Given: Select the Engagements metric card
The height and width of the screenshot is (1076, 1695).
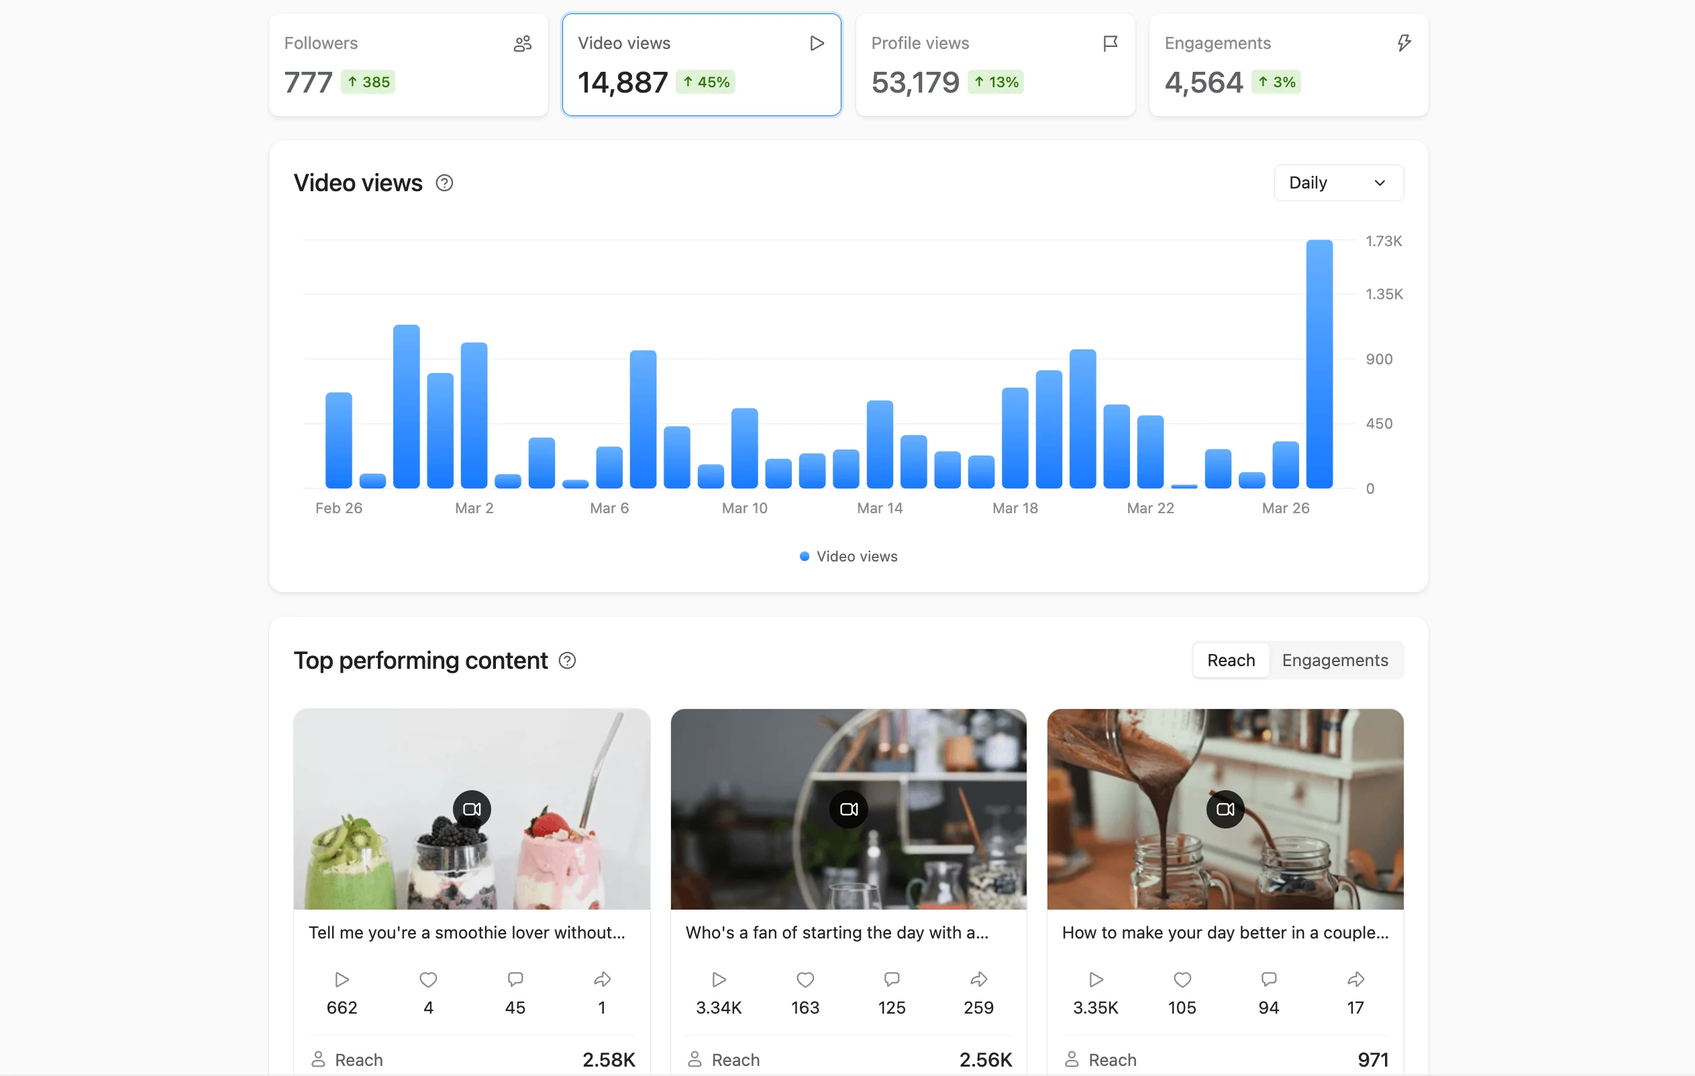Looking at the screenshot, I should (1289, 65).
